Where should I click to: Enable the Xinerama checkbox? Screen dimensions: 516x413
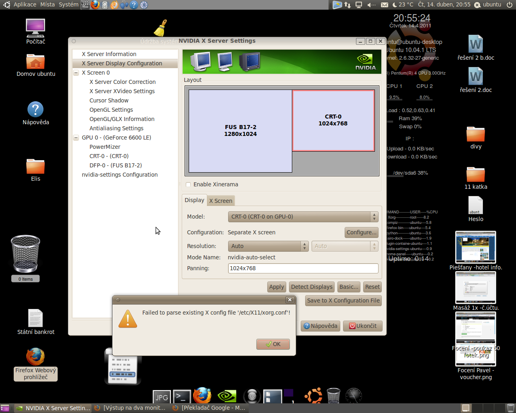[188, 185]
